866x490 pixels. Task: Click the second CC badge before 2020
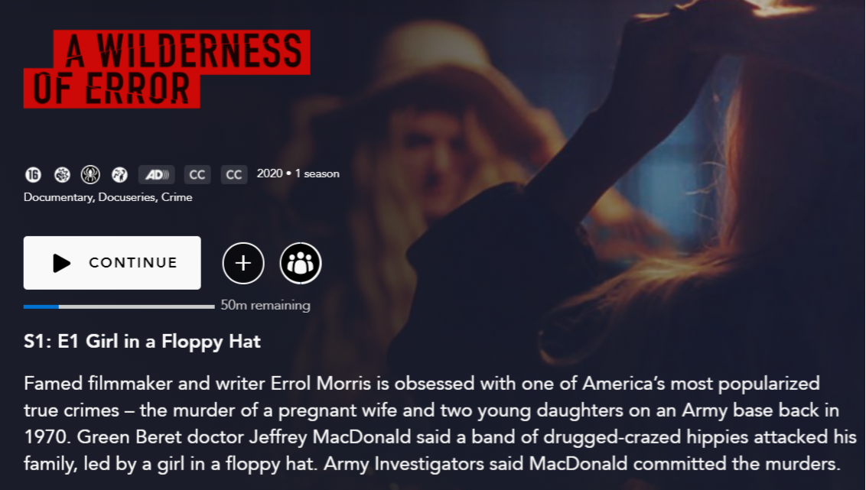(234, 175)
